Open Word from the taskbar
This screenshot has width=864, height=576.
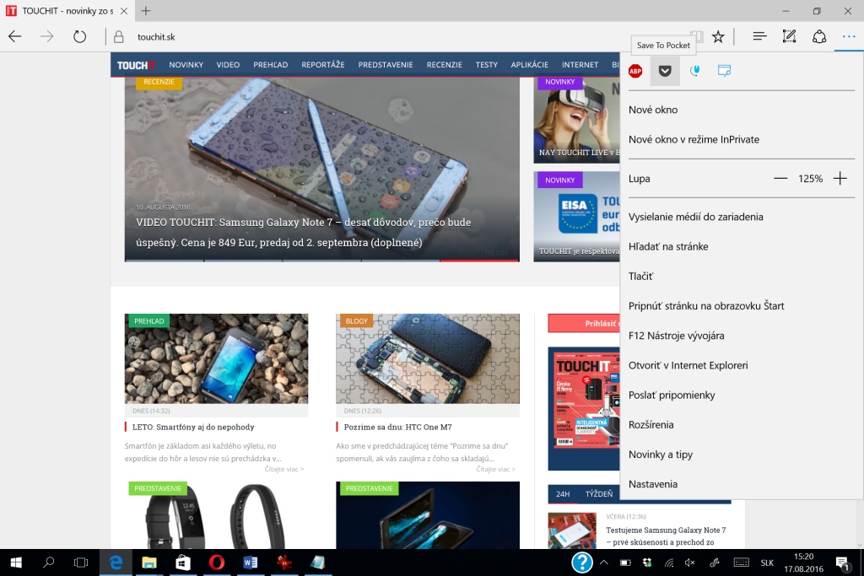(250, 563)
